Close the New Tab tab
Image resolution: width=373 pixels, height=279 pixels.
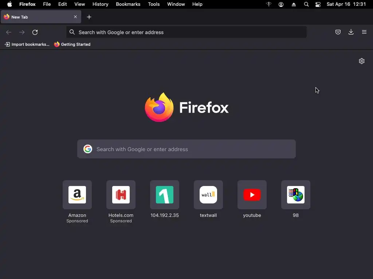click(75, 17)
